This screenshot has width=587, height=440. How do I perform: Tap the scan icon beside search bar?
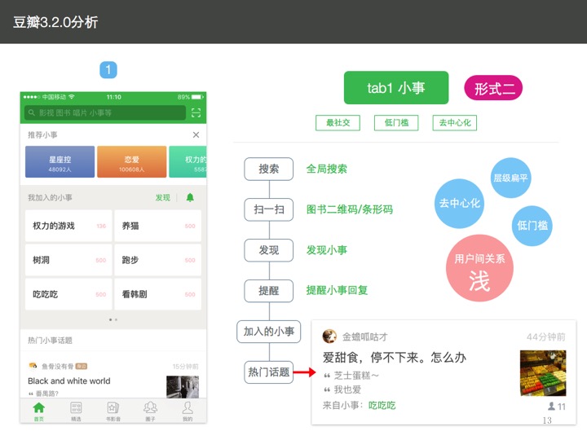click(x=196, y=112)
